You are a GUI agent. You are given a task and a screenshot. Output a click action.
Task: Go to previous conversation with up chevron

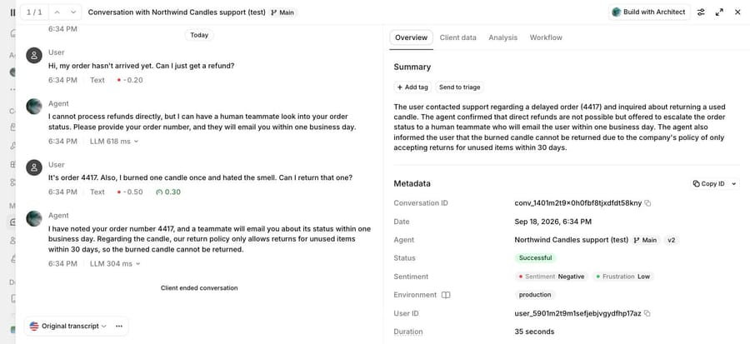pos(57,12)
